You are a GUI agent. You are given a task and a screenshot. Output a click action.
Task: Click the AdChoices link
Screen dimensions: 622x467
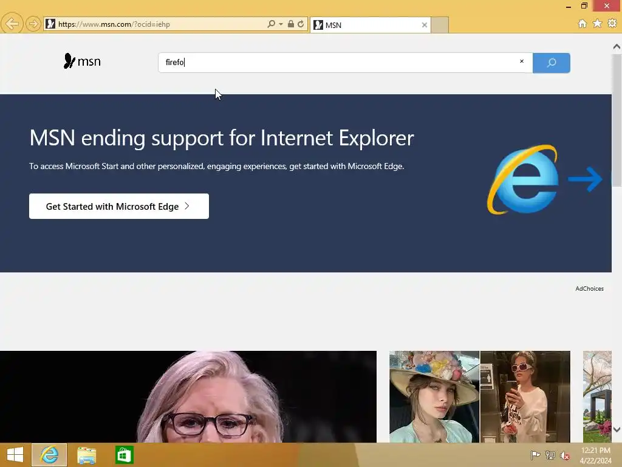(x=589, y=289)
